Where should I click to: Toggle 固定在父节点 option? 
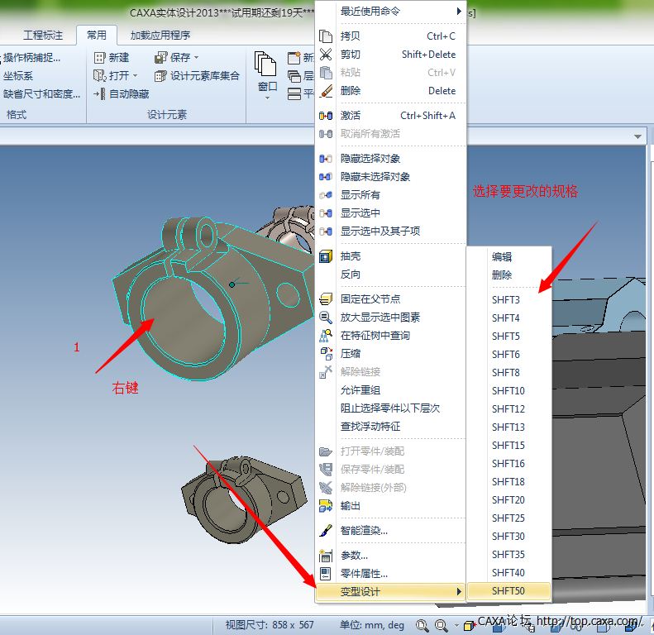coord(370,299)
